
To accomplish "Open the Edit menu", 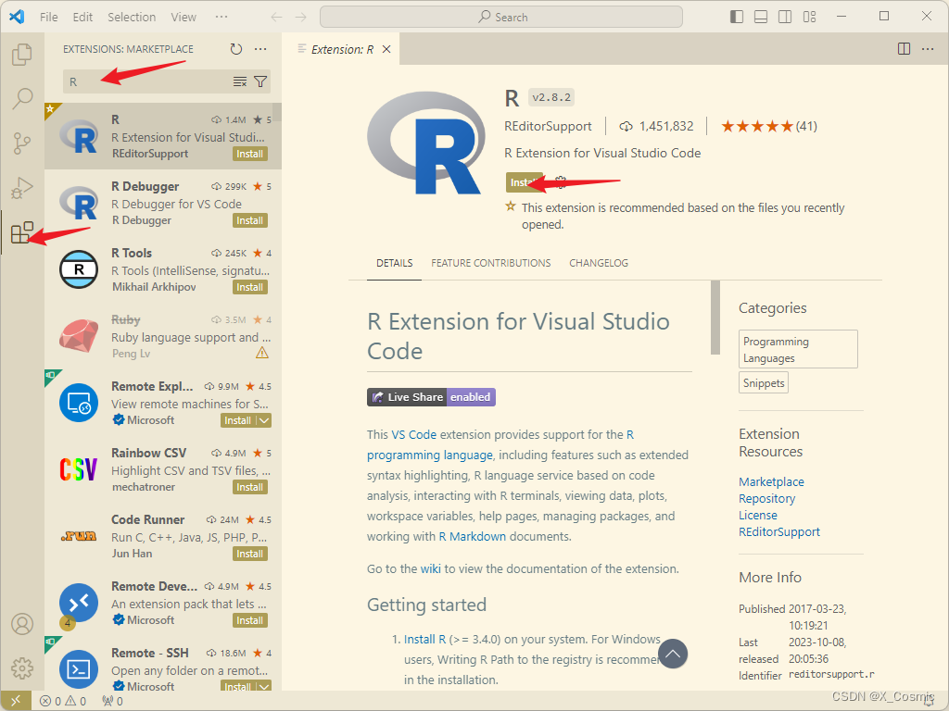I will [x=82, y=17].
